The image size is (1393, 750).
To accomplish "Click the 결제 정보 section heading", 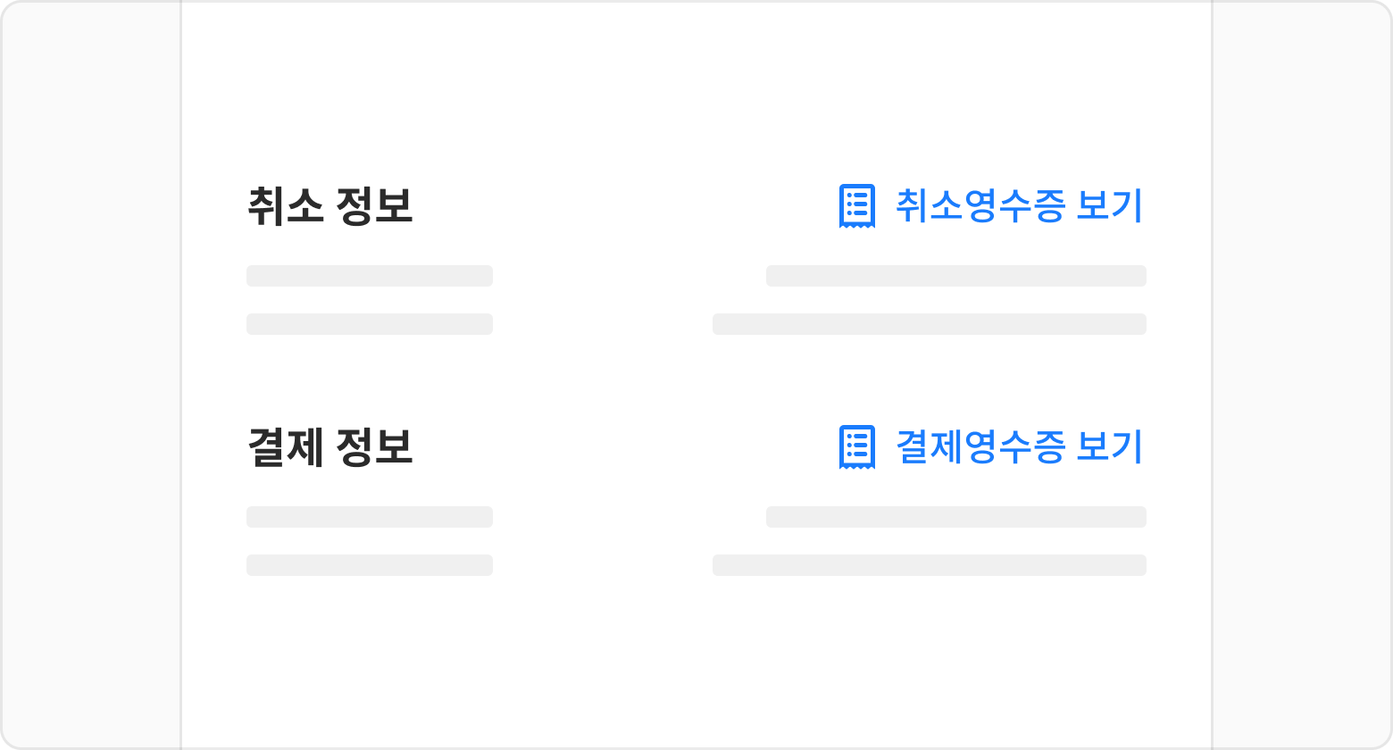I will pos(329,447).
